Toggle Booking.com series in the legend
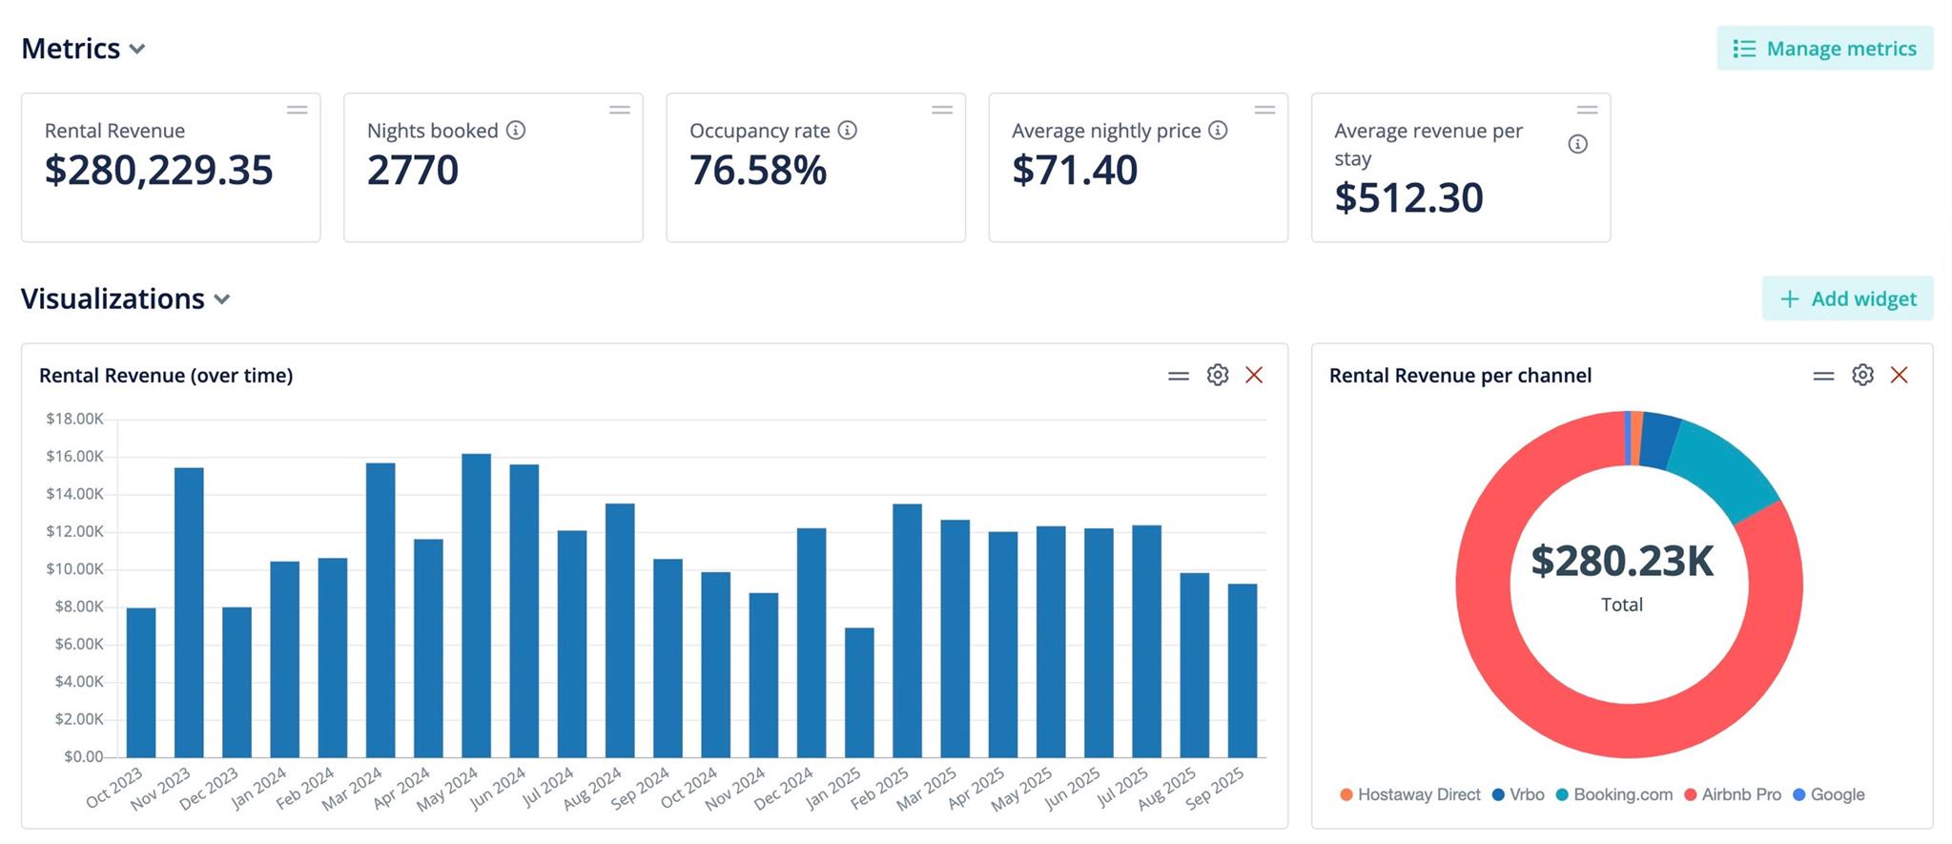Screen dimensions: 1952x844 click(1613, 794)
